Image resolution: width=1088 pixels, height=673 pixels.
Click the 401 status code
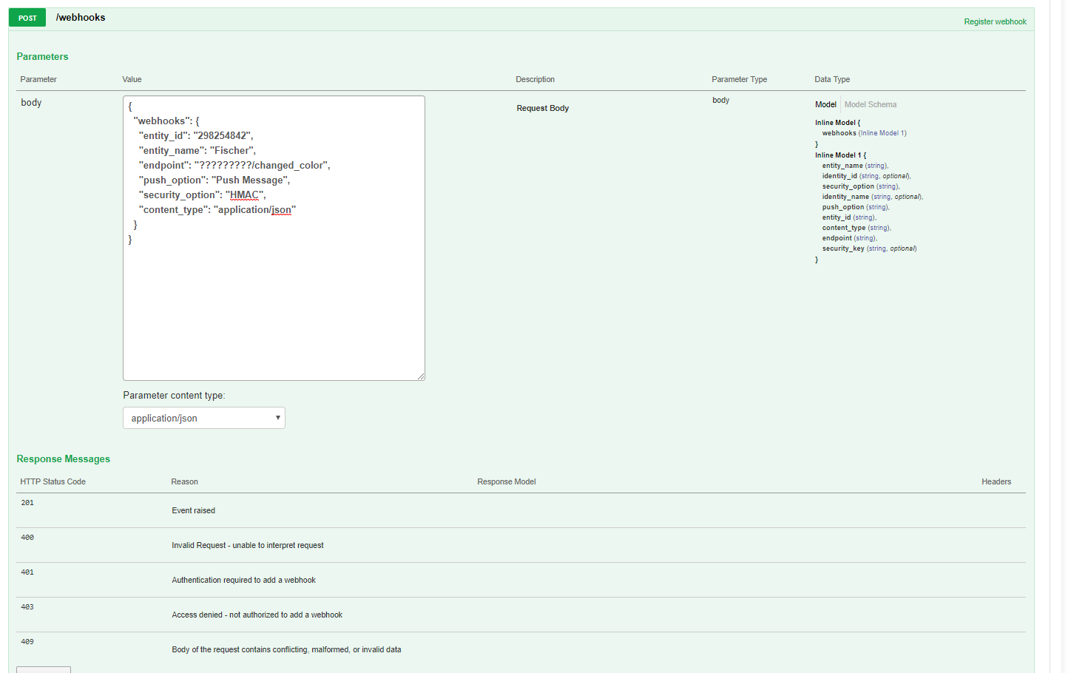[27, 572]
